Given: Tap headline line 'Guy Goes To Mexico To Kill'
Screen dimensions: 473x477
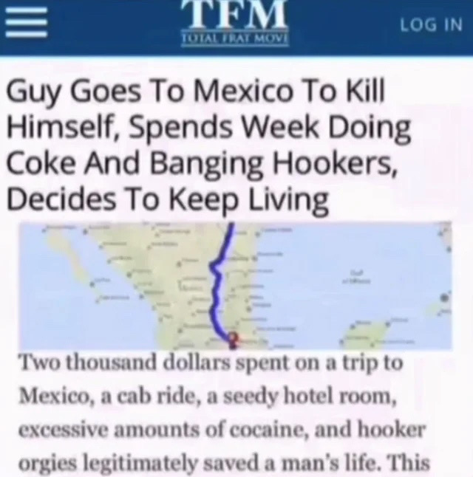Looking at the screenshot, I should coord(196,91).
